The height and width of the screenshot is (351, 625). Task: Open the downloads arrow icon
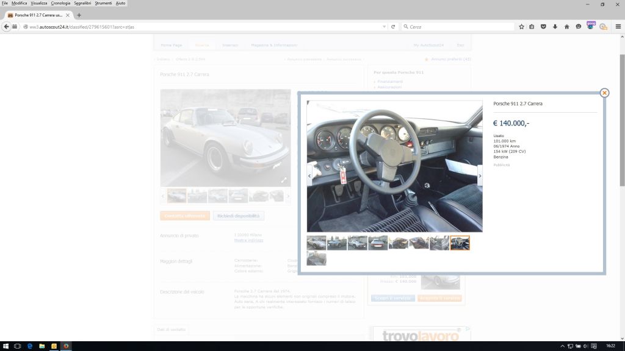[555, 27]
